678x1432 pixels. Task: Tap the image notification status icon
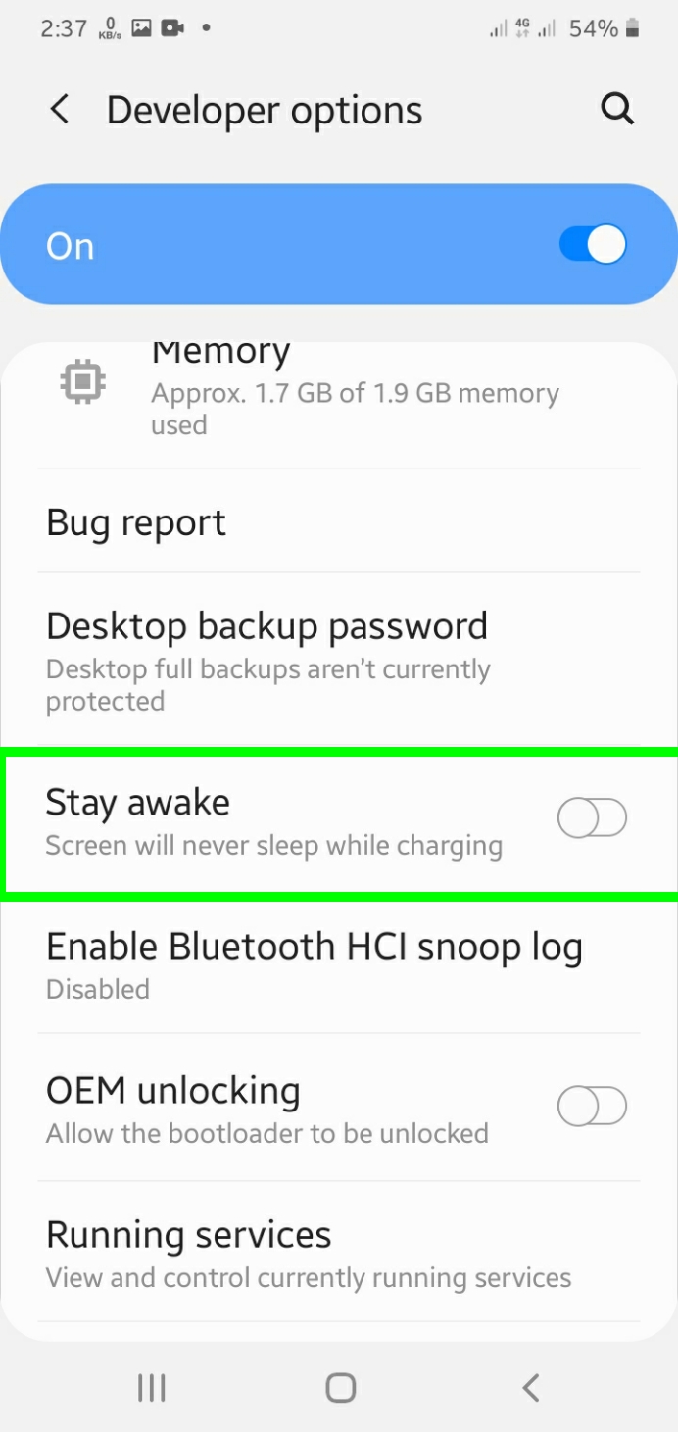pos(142,28)
